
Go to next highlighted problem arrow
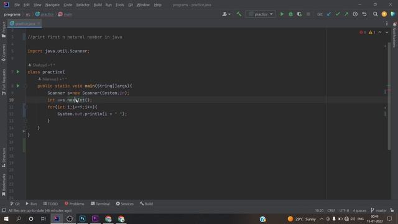(387, 32)
